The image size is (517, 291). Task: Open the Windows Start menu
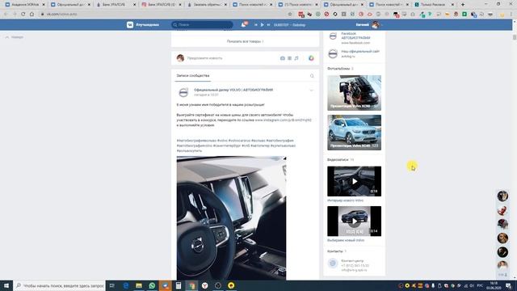6,285
